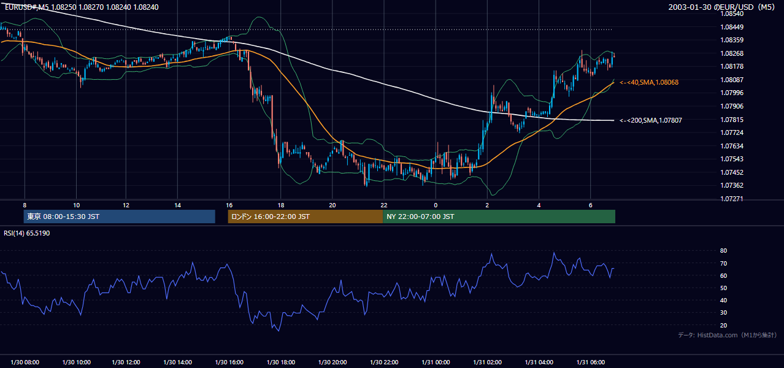This screenshot has width=784, height=368.
Task: Click the 1/30 16:00 time axis label
Action: pyautogui.click(x=229, y=362)
